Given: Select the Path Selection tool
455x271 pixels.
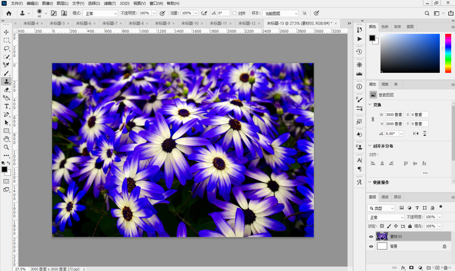Looking at the screenshot, I should click(x=6, y=123).
